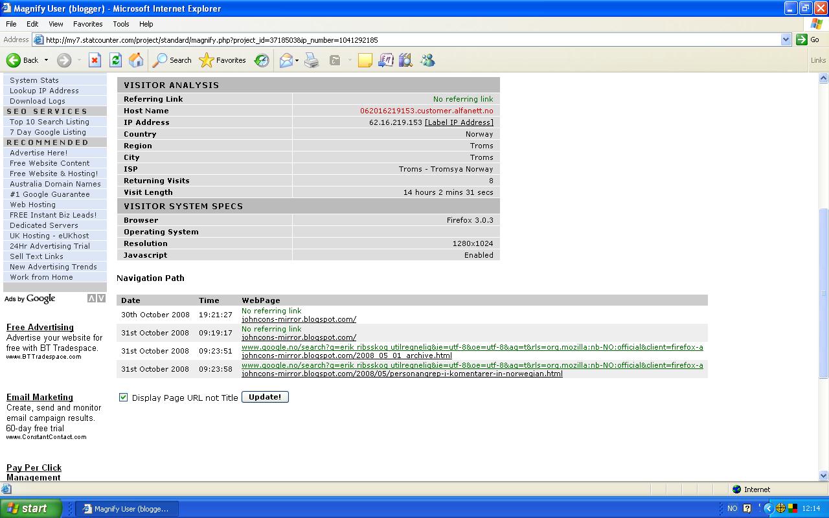Open the Help menu
829x518 pixels.
[x=146, y=24]
